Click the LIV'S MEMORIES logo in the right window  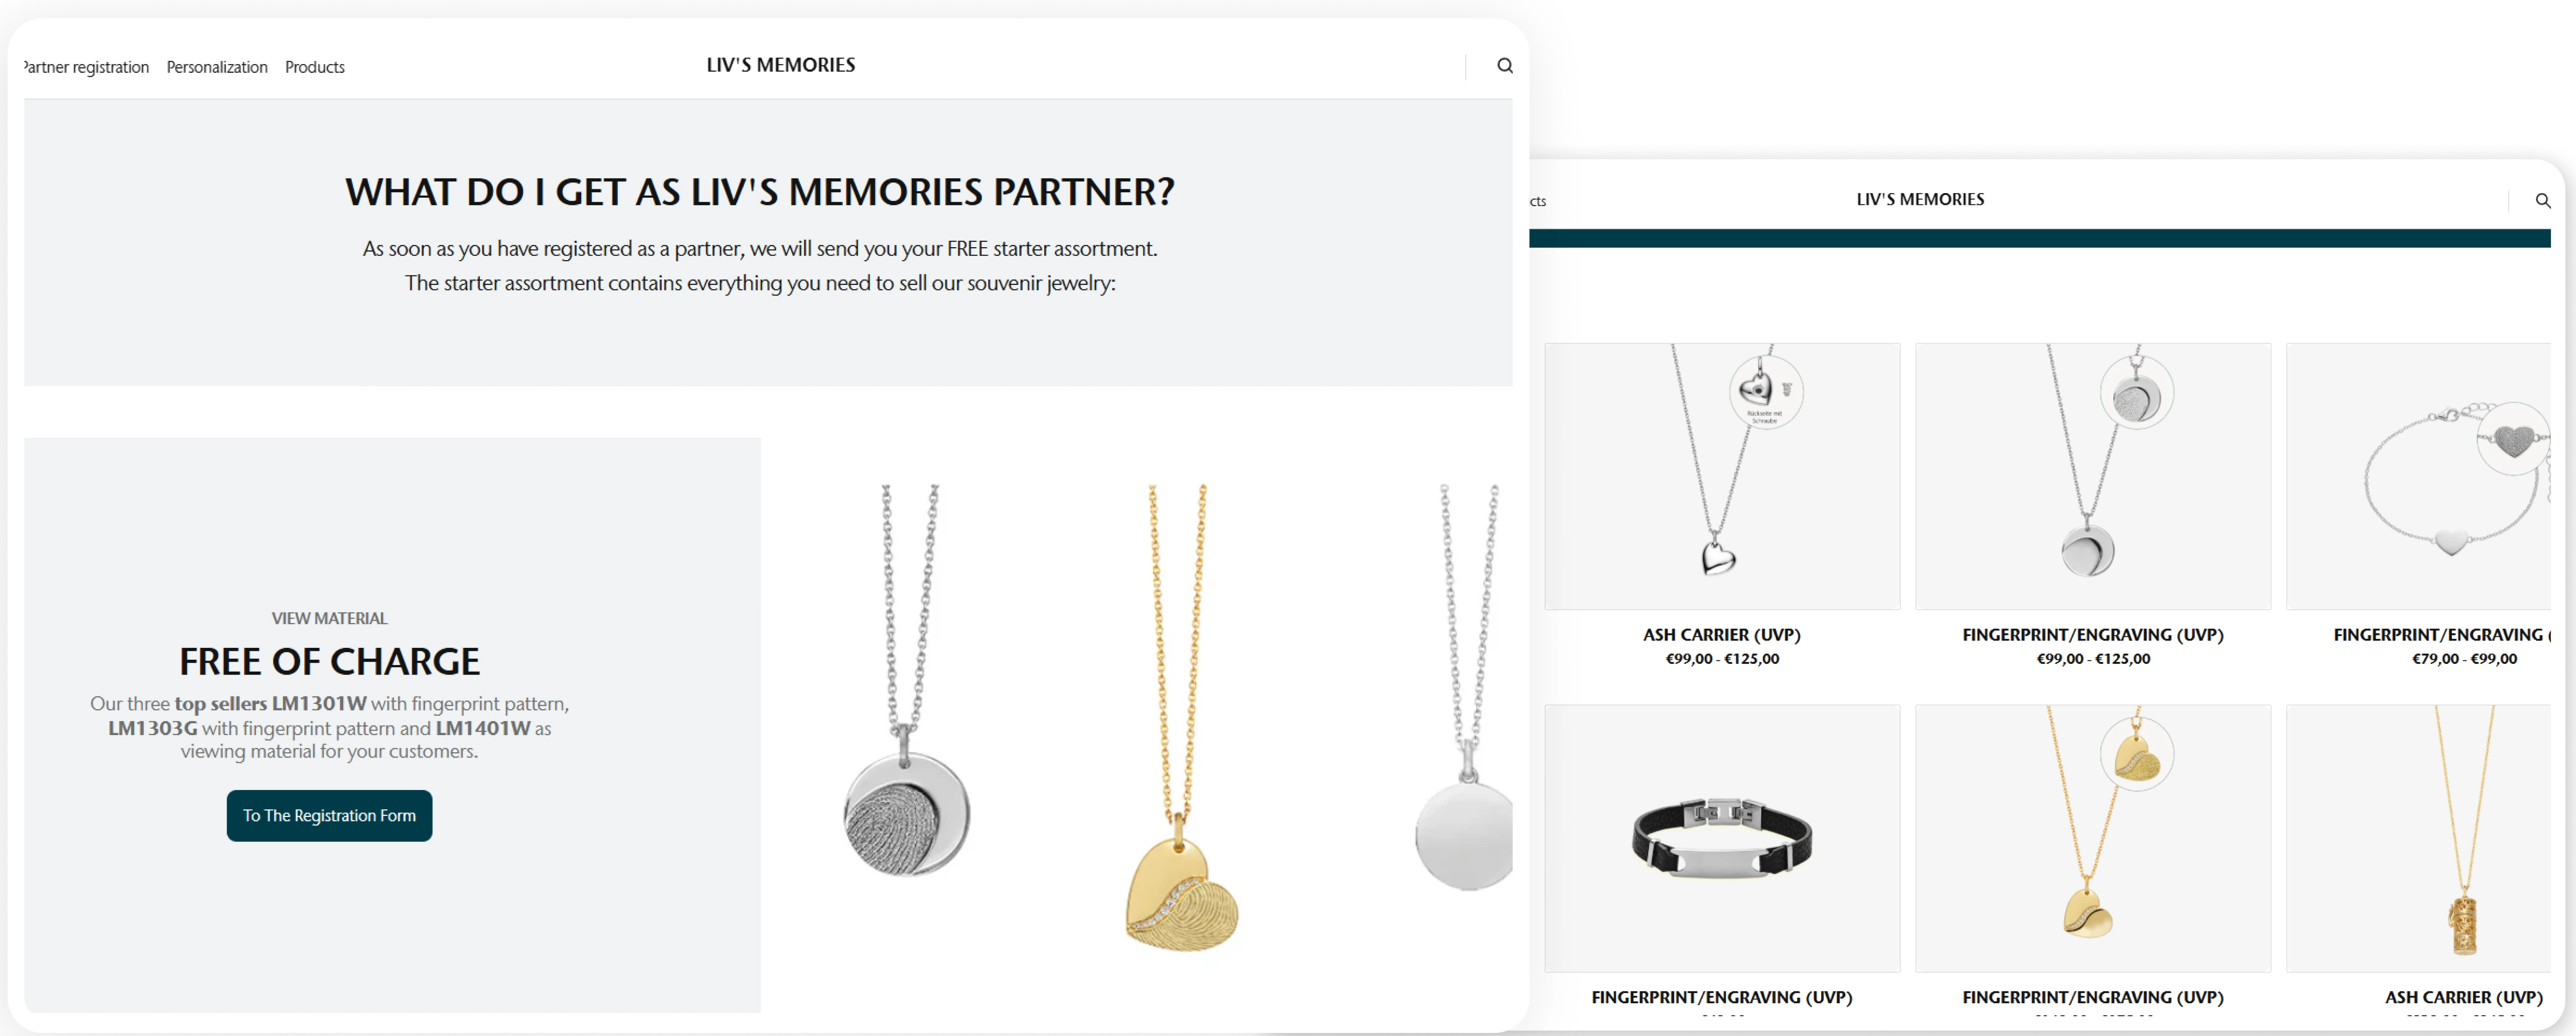coord(1920,199)
